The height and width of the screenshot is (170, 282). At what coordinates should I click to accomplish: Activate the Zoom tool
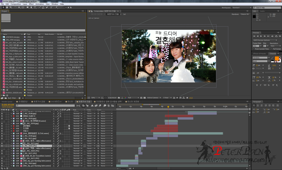pos(10,7)
